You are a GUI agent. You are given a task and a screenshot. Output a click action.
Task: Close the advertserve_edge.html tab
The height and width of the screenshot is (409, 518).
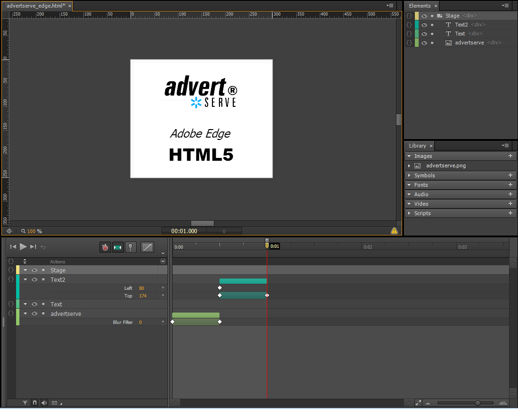tap(70, 6)
